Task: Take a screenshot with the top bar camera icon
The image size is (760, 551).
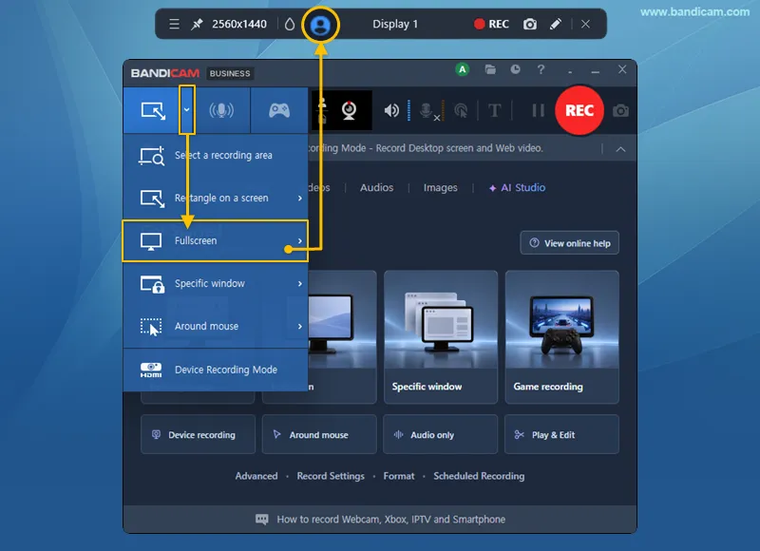Action: (530, 24)
